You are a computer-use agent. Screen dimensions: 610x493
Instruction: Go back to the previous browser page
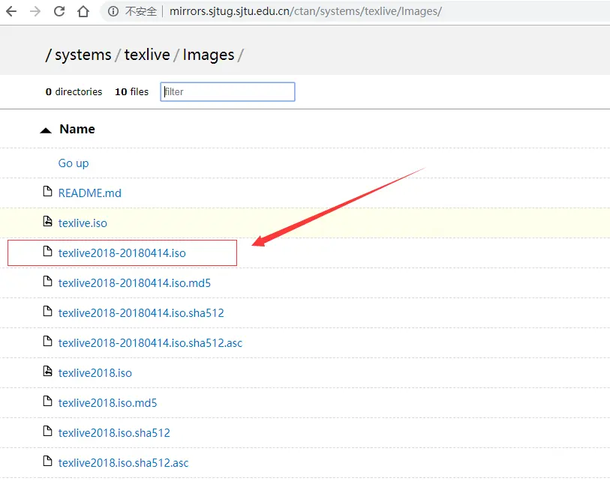tap(11, 12)
